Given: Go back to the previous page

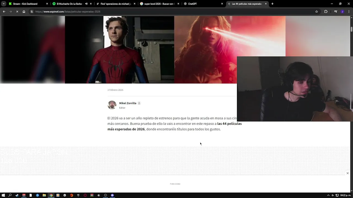Looking at the screenshot, I should pyautogui.click(x=4, y=12).
